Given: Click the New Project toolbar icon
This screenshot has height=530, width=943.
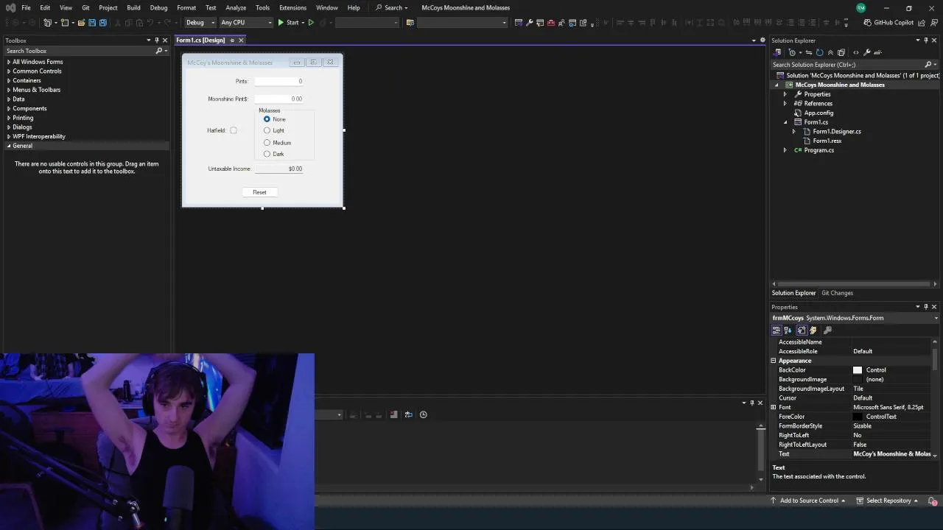Looking at the screenshot, I should point(46,23).
